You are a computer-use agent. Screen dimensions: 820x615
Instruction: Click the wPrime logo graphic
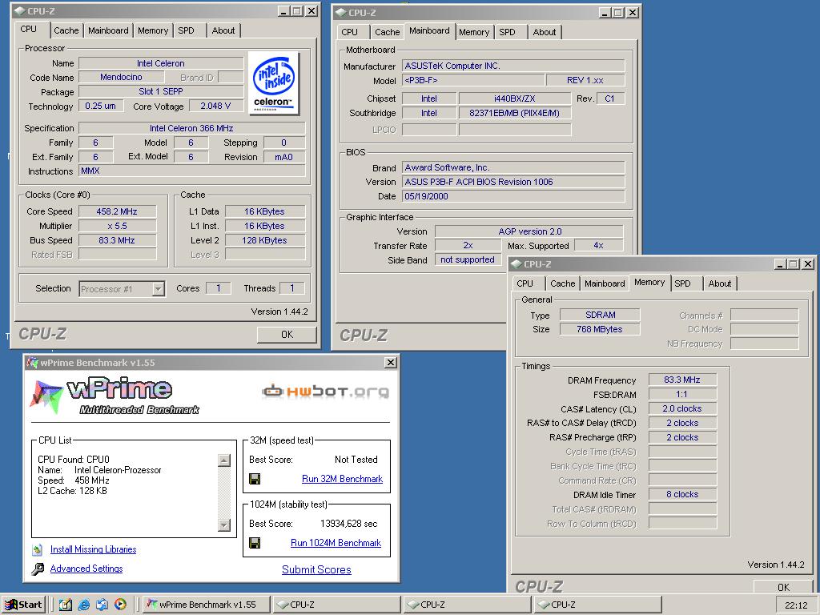[115, 396]
